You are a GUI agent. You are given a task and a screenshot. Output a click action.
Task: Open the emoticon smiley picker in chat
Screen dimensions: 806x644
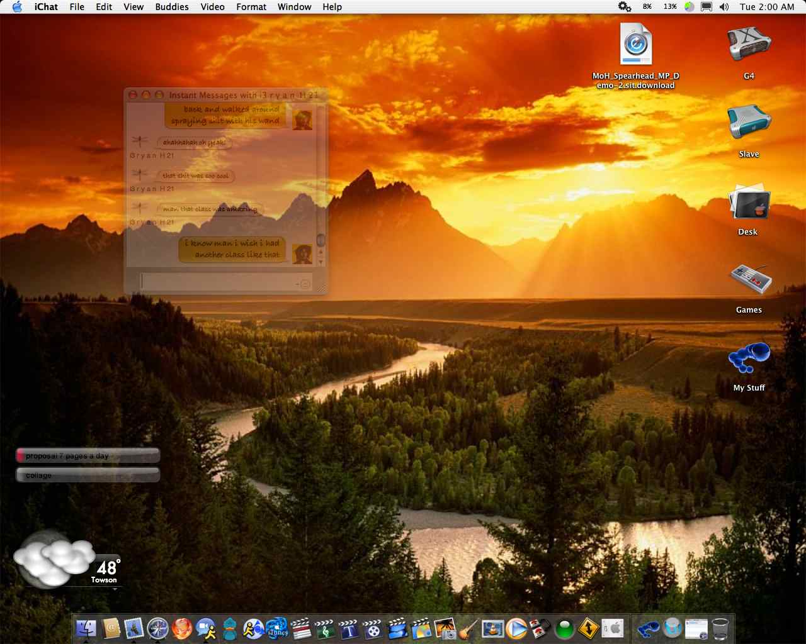(x=304, y=284)
